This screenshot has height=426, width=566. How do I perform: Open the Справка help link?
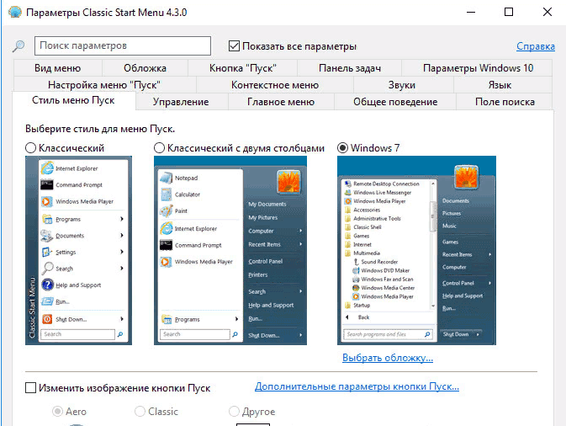coord(536,46)
